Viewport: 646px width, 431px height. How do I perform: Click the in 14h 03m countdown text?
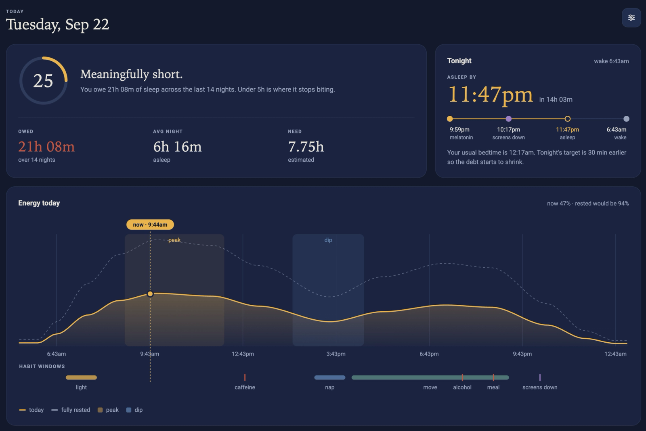[x=556, y=100]
